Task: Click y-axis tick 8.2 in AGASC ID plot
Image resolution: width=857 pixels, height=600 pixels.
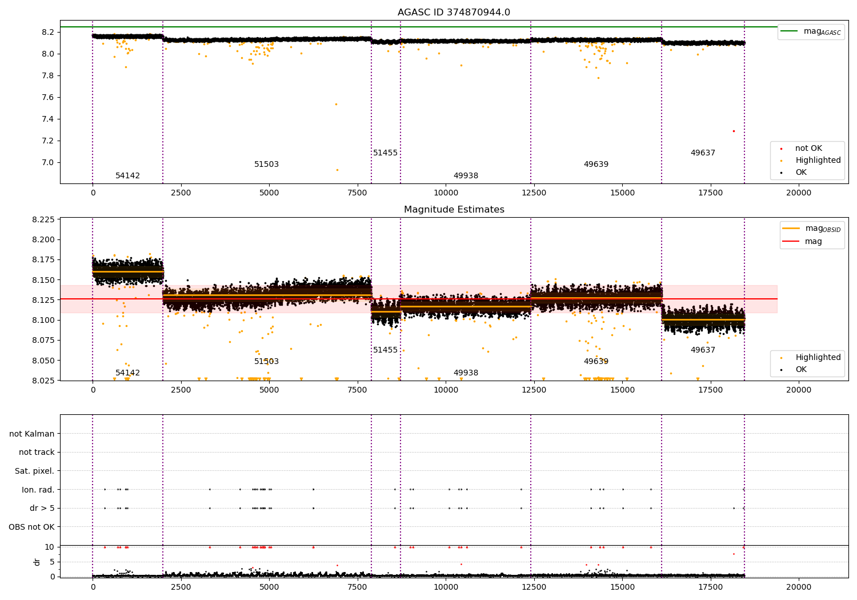Action: pyautogui.click(x=47, y=32)
